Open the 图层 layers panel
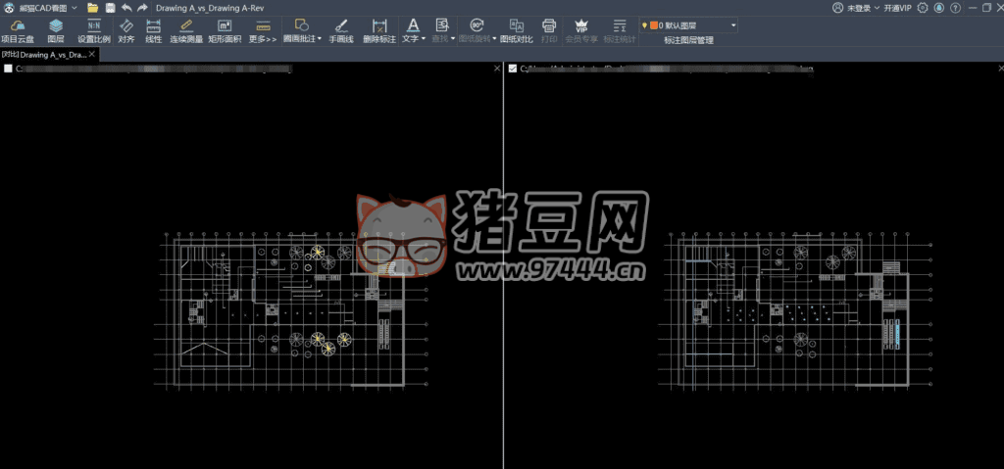 tap(56, 30)
